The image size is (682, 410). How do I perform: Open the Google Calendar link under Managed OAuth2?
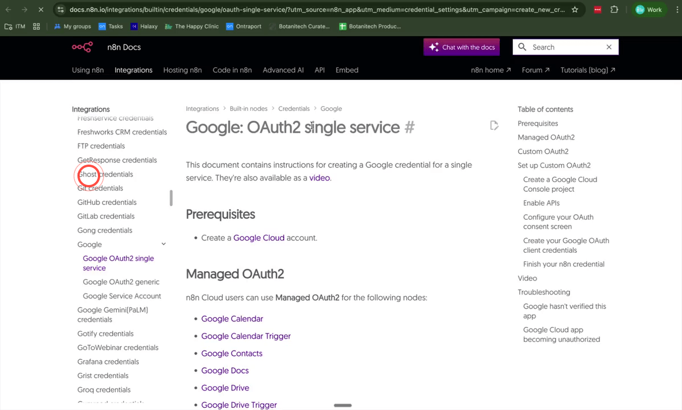(x=232, y=318)
